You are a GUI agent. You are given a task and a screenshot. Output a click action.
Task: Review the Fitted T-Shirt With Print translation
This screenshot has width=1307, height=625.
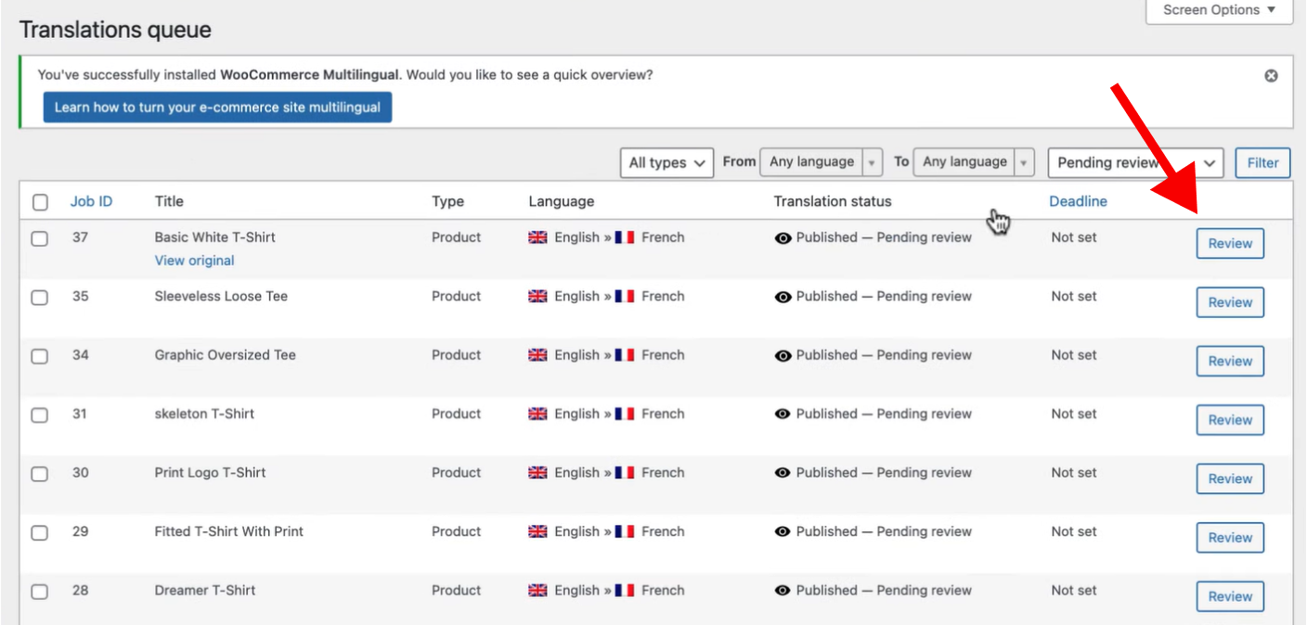pos(1230,538)
